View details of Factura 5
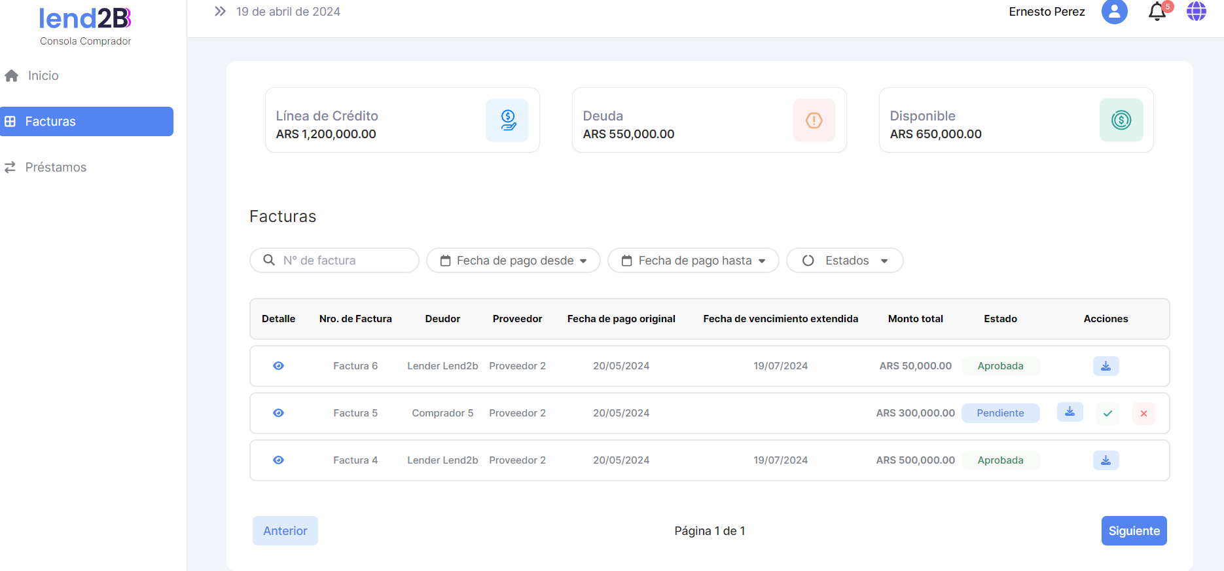This screenshot has height=571, width=1224. (x=278, y=413)
